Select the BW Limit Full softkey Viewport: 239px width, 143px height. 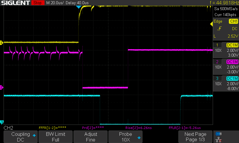coord(56,137)
